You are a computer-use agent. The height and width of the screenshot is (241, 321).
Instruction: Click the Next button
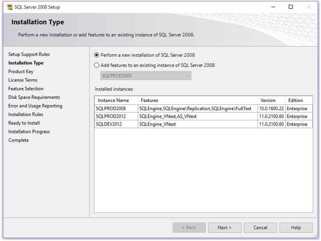click(225, 228)
